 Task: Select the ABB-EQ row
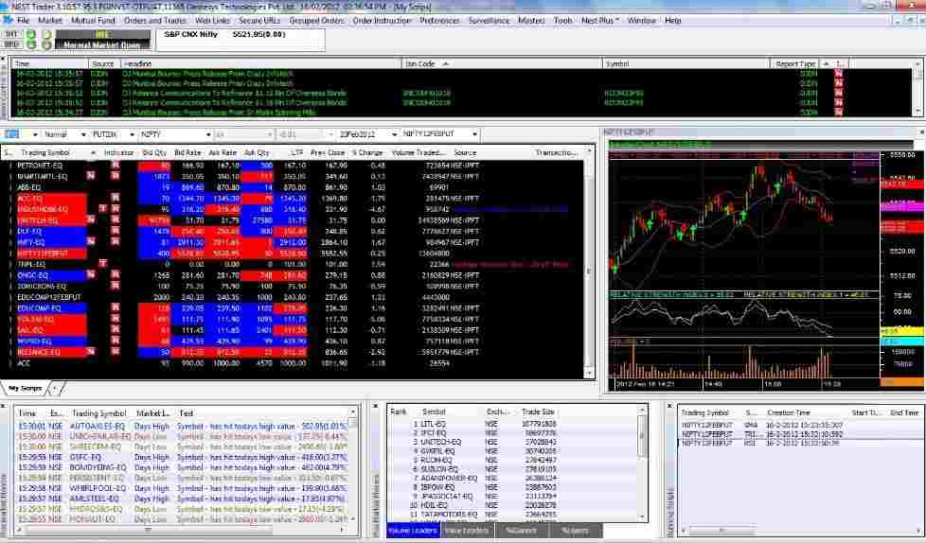click(293, 187)
